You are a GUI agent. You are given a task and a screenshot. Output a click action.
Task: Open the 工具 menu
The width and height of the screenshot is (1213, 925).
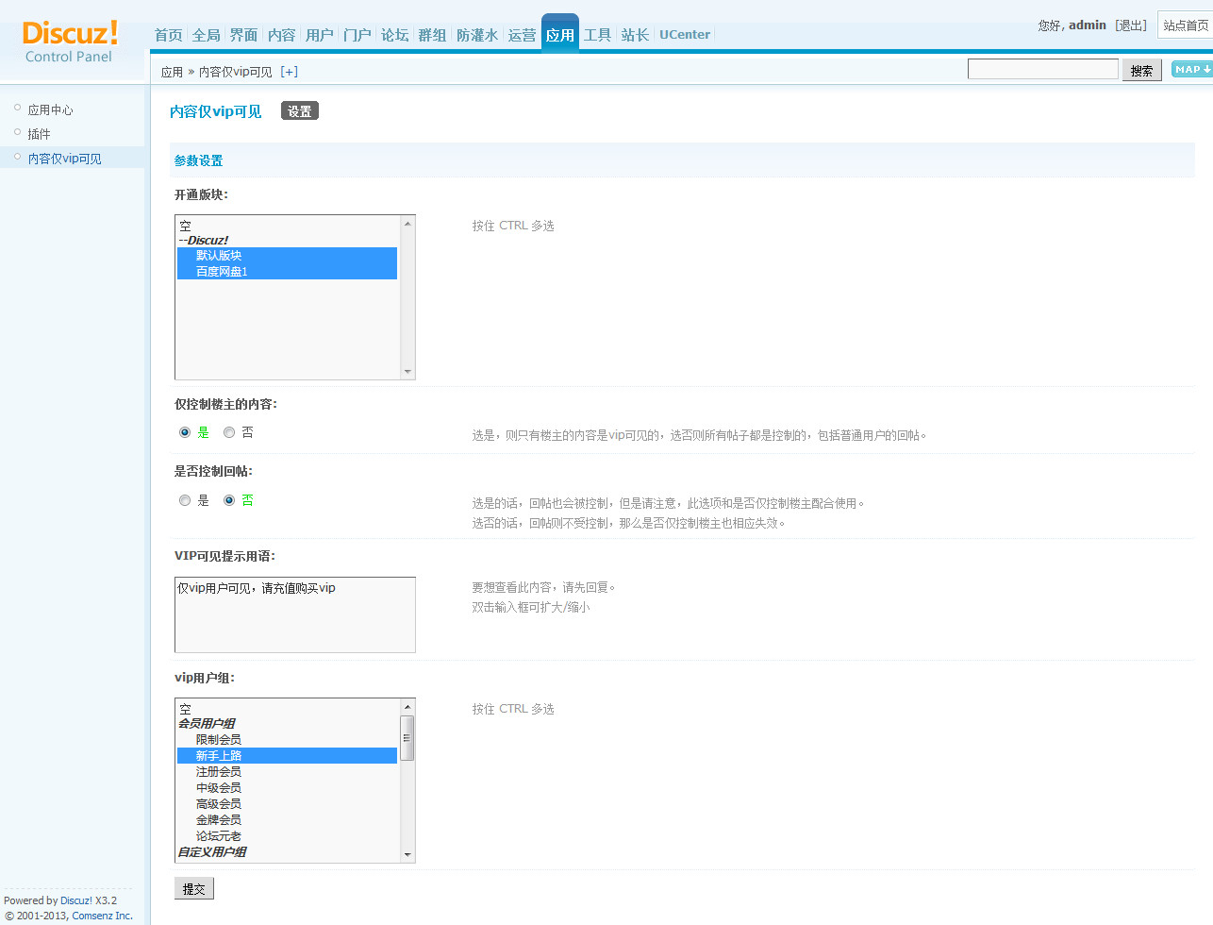click(598, 35)
